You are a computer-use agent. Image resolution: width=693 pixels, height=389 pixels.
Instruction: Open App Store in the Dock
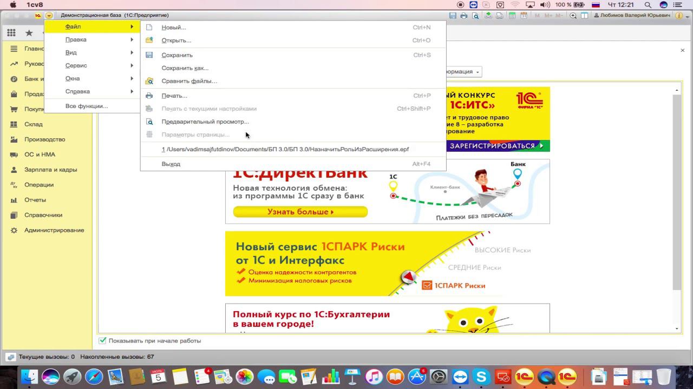(x=417, y=377)
